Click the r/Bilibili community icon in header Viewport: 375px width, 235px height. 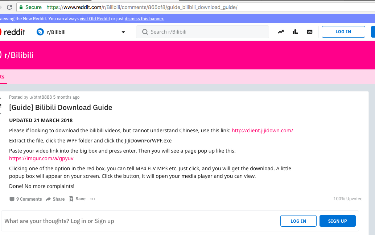click(x=40, y=32)
